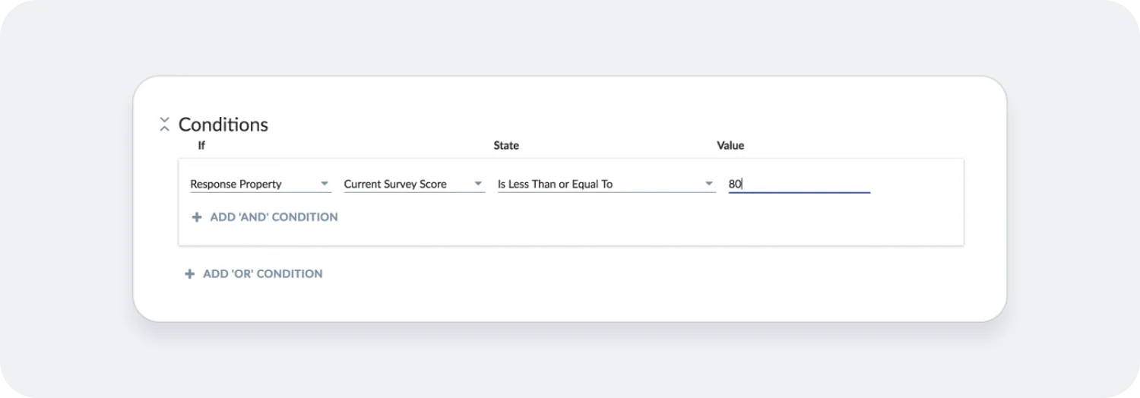This screenshot has width=1140, height=398.
Task: Click the State column label
Action: [x=506, y=146]
